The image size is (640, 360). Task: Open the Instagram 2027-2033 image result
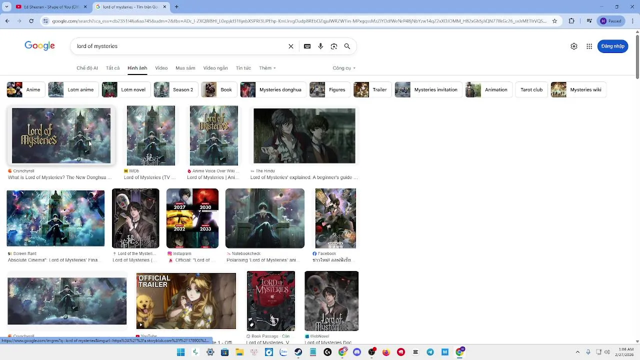click(192, 218)
